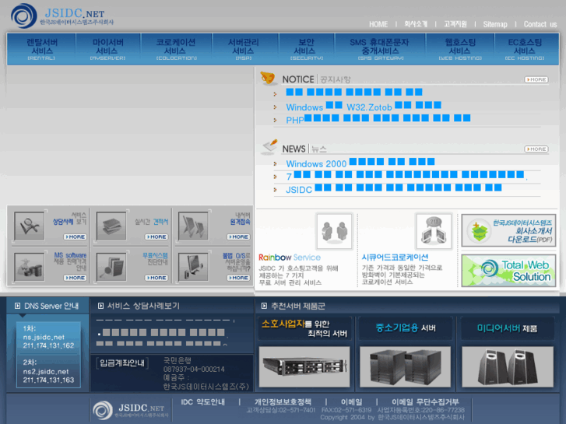Open the Total Web Solution banner
Viewport: 566px width, 424px height.
click(508, 271)
